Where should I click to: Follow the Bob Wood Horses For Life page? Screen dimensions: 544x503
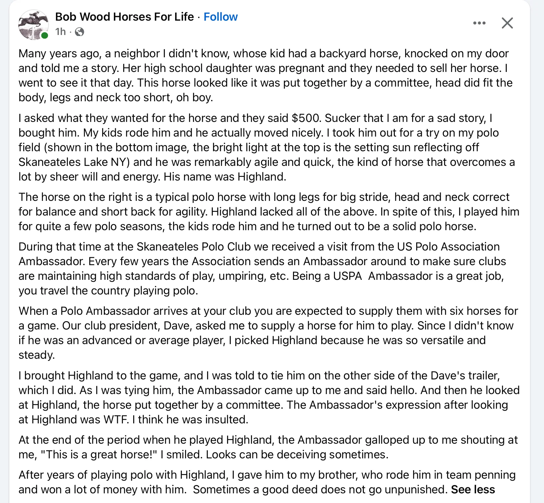point(220,17)
